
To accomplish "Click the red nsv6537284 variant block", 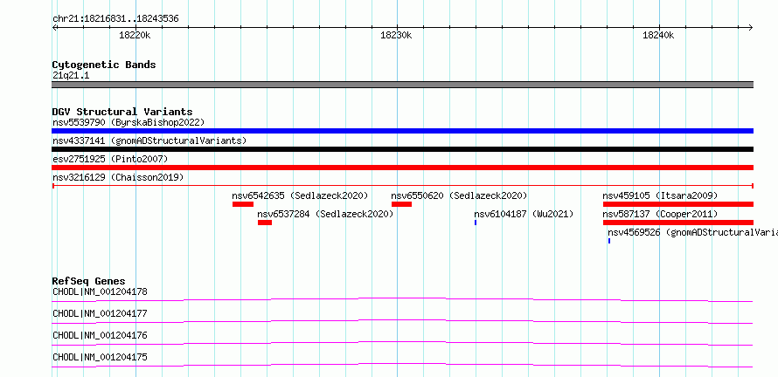I will 265,223.
